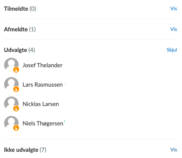182x158 pixels.
Task: Click the Udvalgte (4) section heading
Action: point(19,50)
